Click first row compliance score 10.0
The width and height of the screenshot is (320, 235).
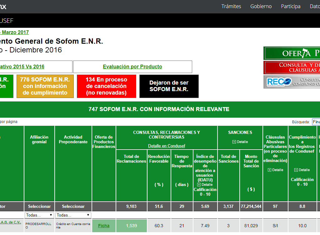302,226
